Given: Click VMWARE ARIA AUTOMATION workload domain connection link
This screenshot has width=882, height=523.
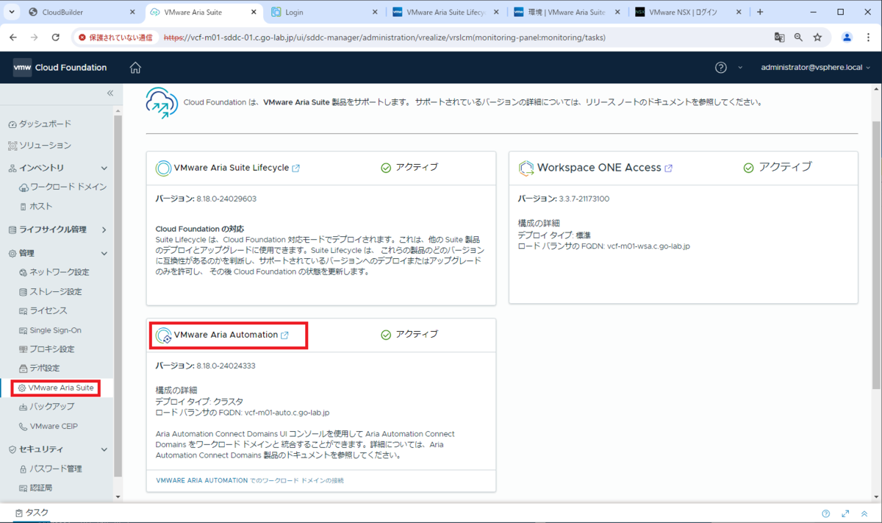Looking at the screenshot, I should click(250, 480).
